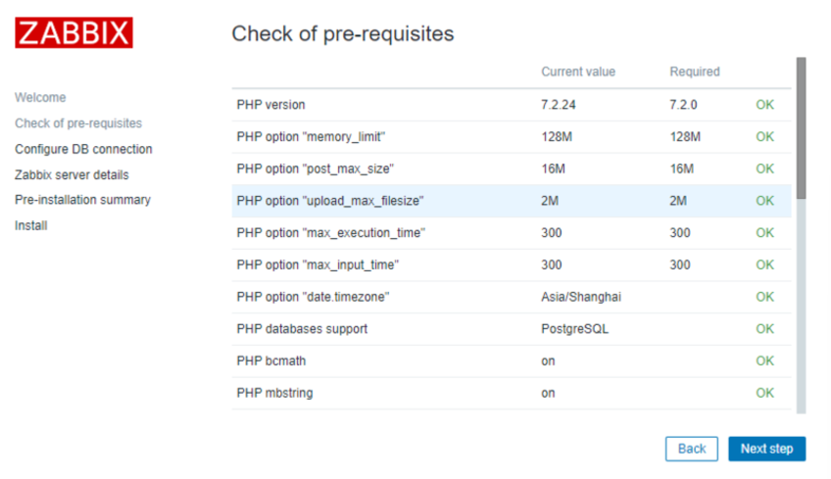Open the Welcome setup step
Image resolution: width=831 pixels, height=479 pixels.
(40, 98)
